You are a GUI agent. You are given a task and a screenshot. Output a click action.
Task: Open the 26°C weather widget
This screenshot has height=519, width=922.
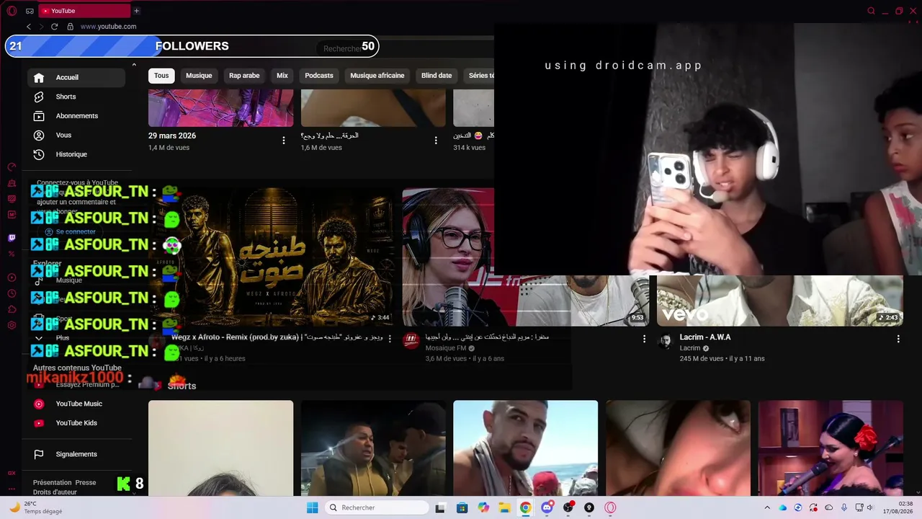(x=36, y=507)
